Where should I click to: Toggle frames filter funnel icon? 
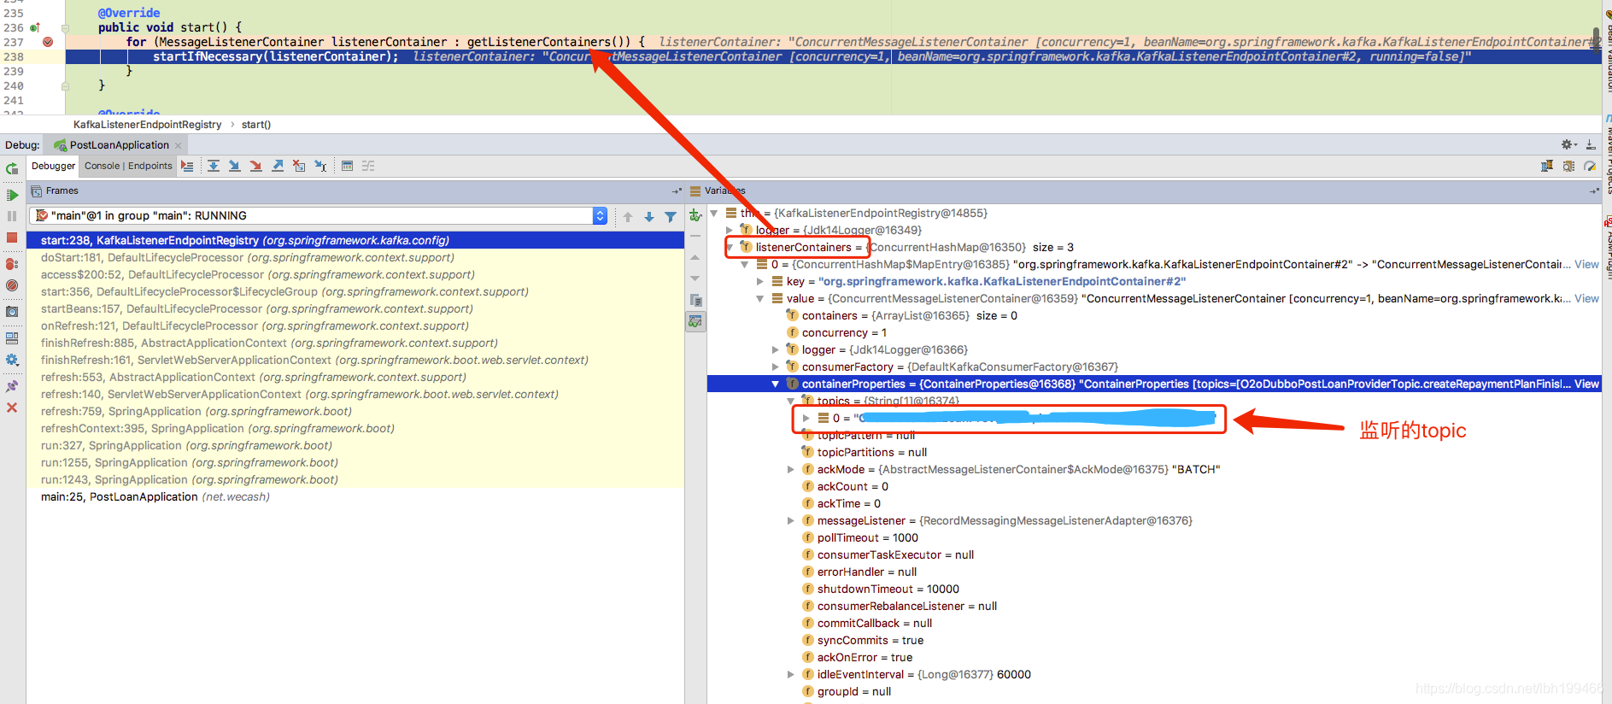(671, 217)
